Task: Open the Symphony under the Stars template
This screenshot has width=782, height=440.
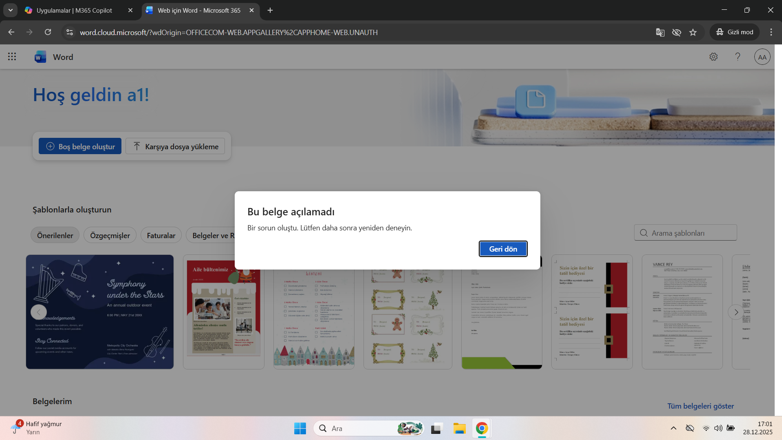Action: click(100, 312)
